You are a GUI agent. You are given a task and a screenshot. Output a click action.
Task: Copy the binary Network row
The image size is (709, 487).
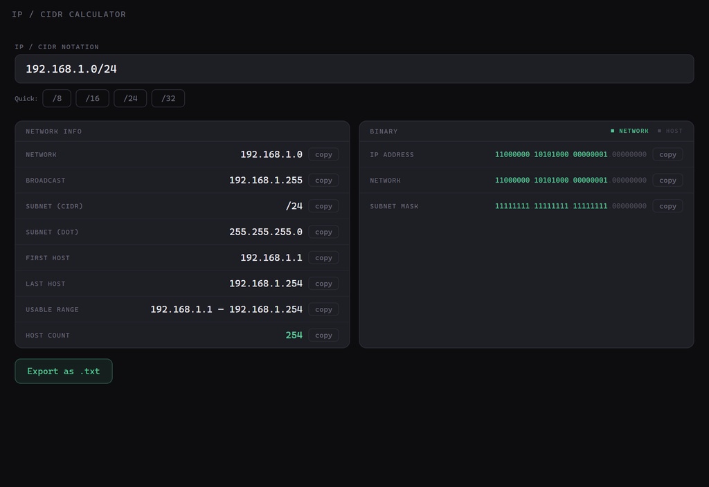coord(667,181)
